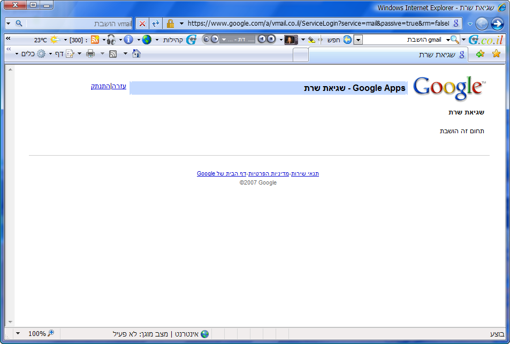Screen dimensions: 510x344
Task: Click the highlighter pen icon
Action: tap(311, 40)
